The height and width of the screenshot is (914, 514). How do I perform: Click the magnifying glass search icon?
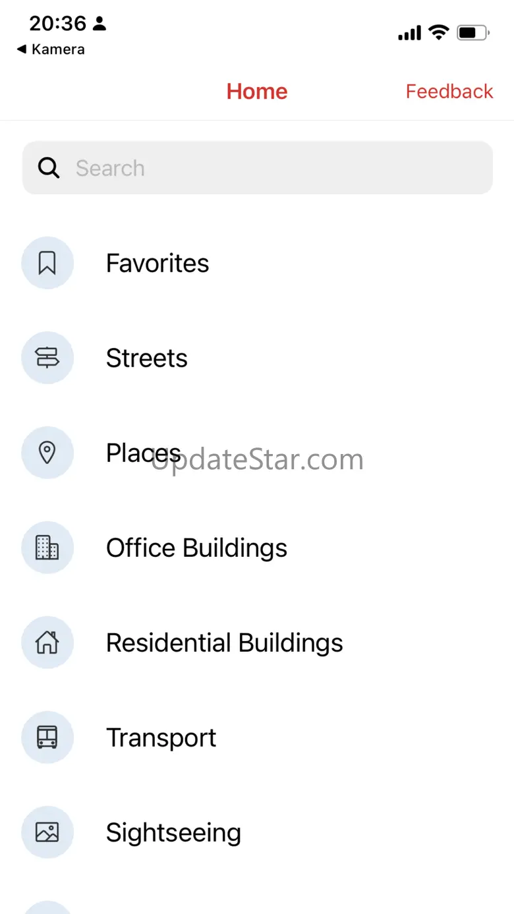(x=49, y=168)
